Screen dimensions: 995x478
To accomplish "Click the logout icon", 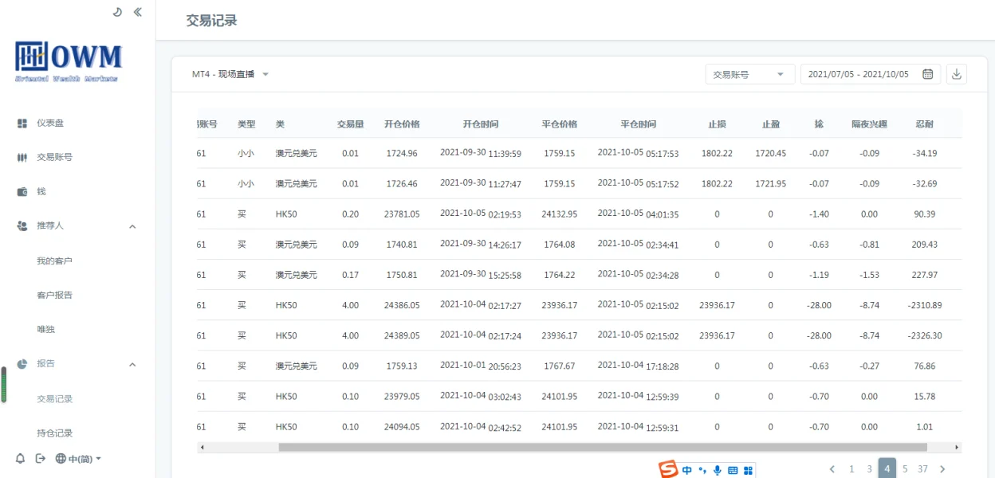I will coord(41,459).
